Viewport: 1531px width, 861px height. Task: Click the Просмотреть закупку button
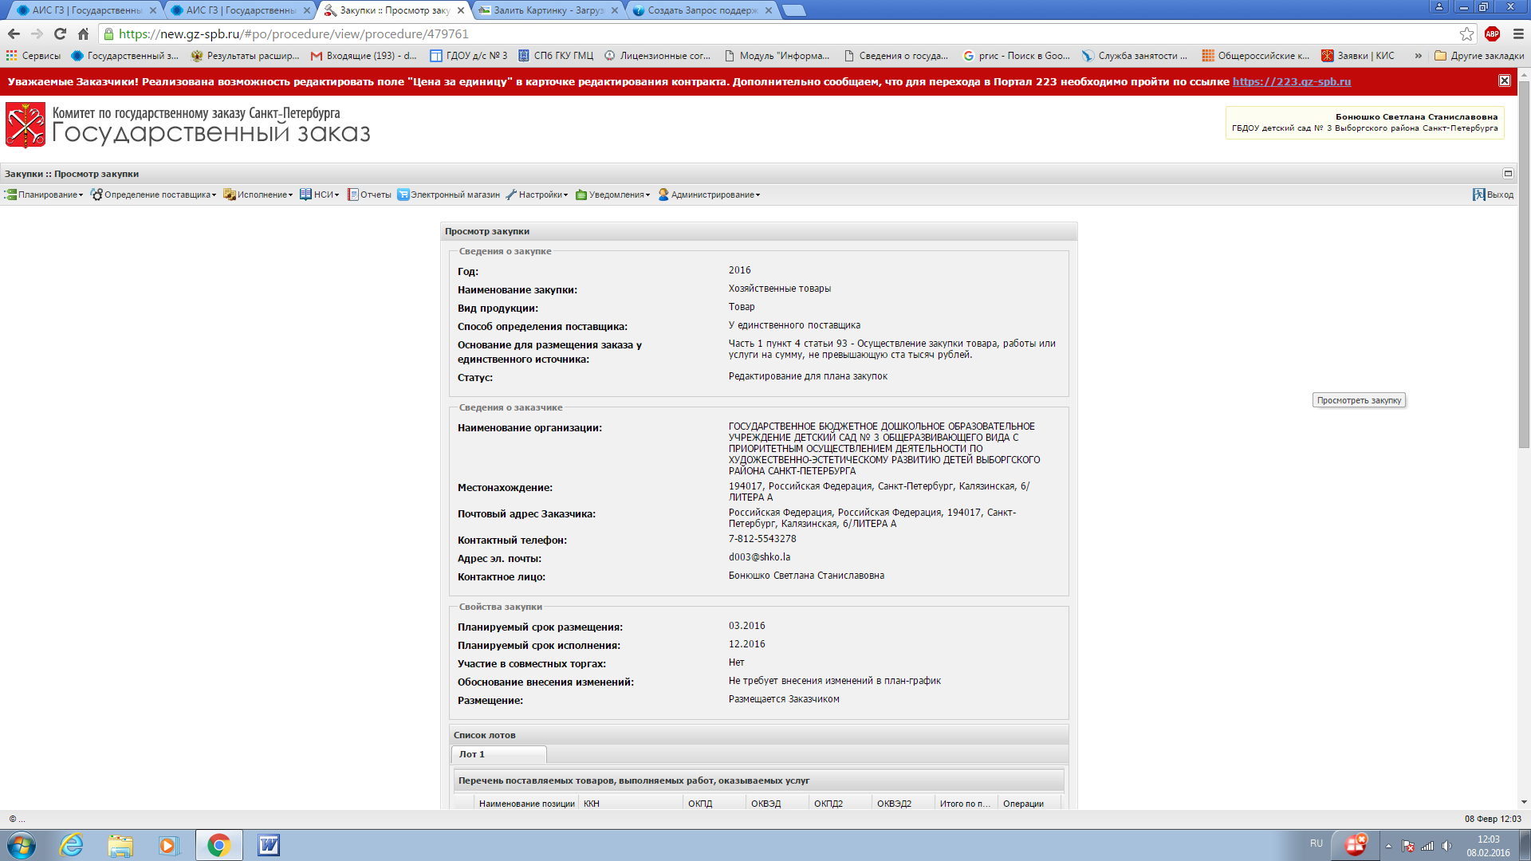pyautogui.click(x=1359, y=400)
